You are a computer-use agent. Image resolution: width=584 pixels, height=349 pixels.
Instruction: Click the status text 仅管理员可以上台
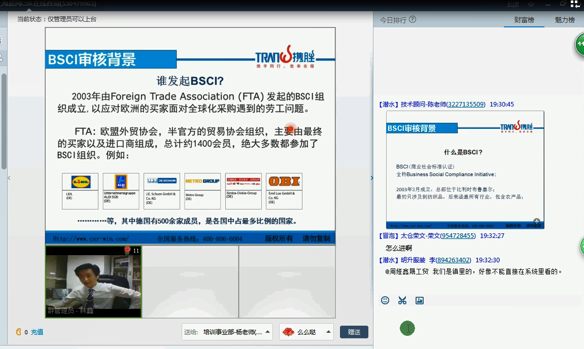tap(72, 19)
